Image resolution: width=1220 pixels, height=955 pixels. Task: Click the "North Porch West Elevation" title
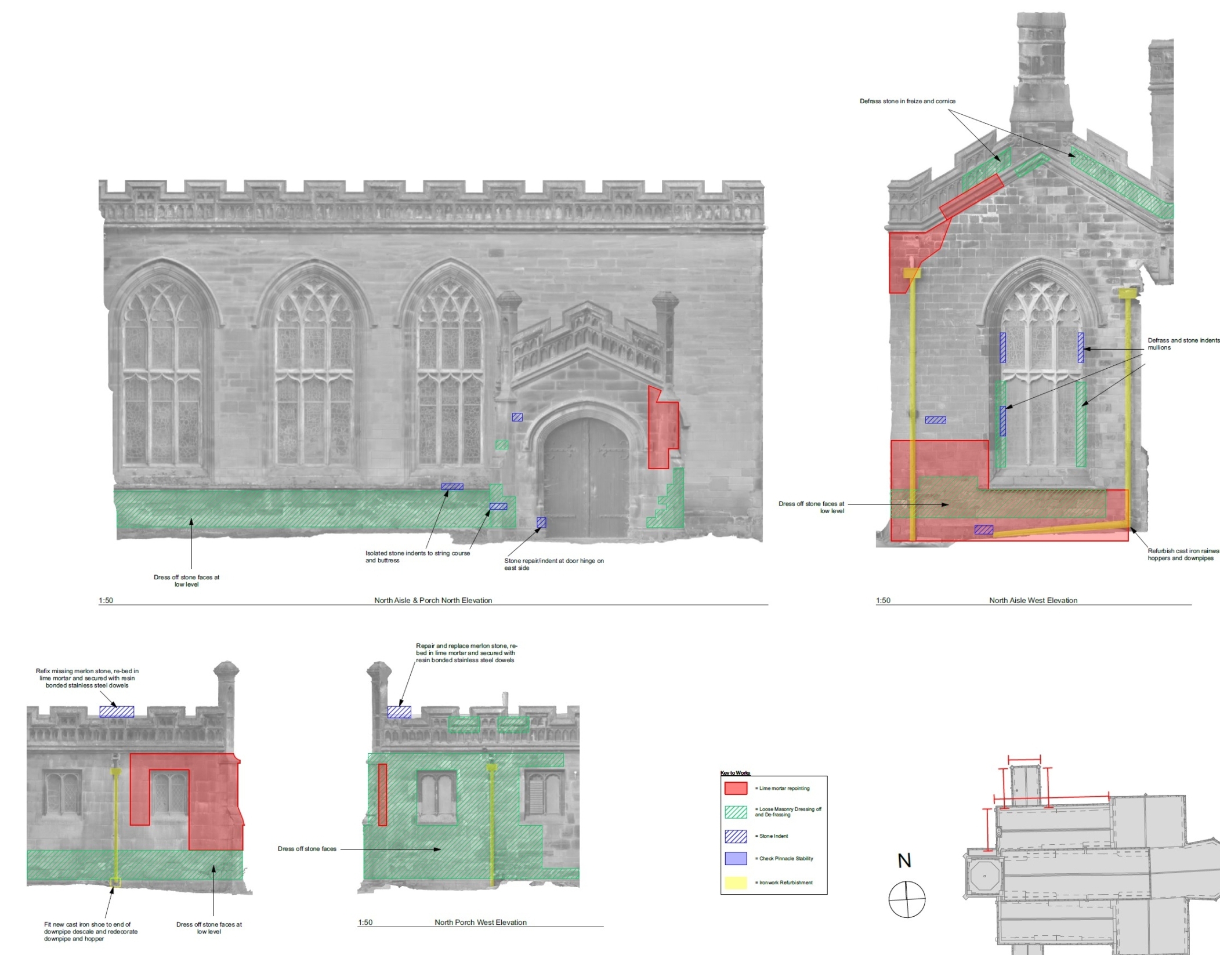(480, 922)
